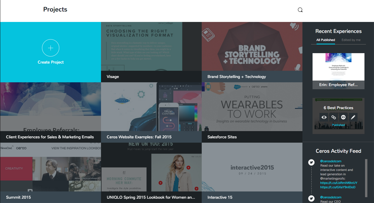374x203 pixels.
Task: Click the Erin: Employee Ref... caption
Action: (x=338, y=85)
